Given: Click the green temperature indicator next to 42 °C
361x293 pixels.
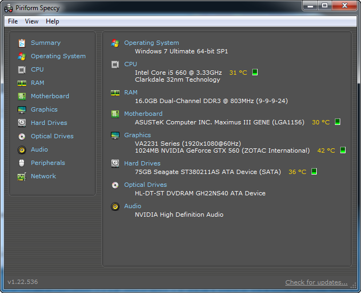Looking at the screenshot, I should pyautogui.click(x=343, y=150).
